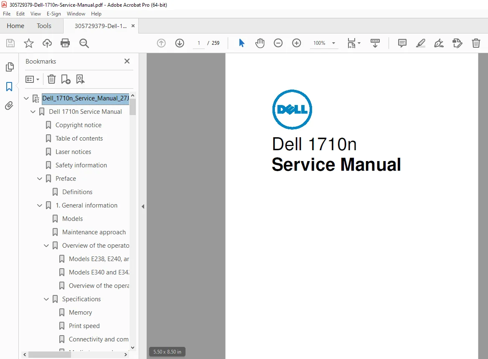This screenshot has width=488, height=359.
Task: Open Page Thumbnails side panel
Action: pyautogui.click(x=10, y=67)
